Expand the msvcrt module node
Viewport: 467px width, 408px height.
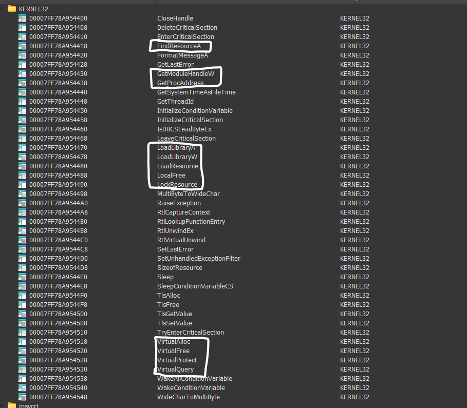4,405
